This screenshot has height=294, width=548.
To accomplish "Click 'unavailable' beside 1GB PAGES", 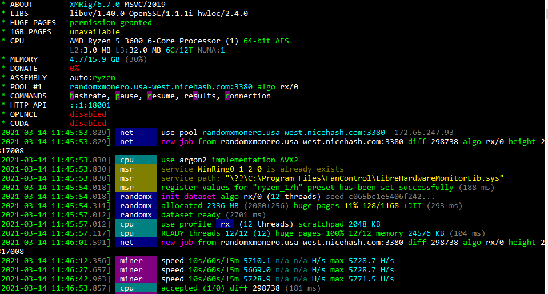I will 95,32.
